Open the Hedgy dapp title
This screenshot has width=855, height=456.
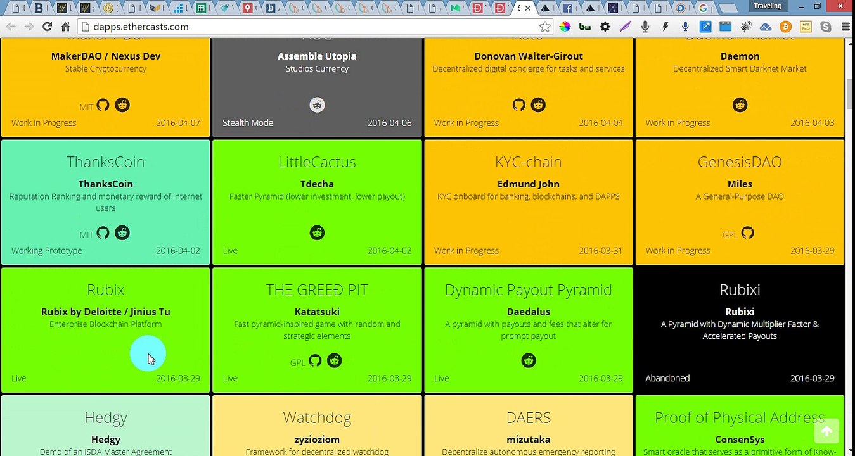coord(105,418)
